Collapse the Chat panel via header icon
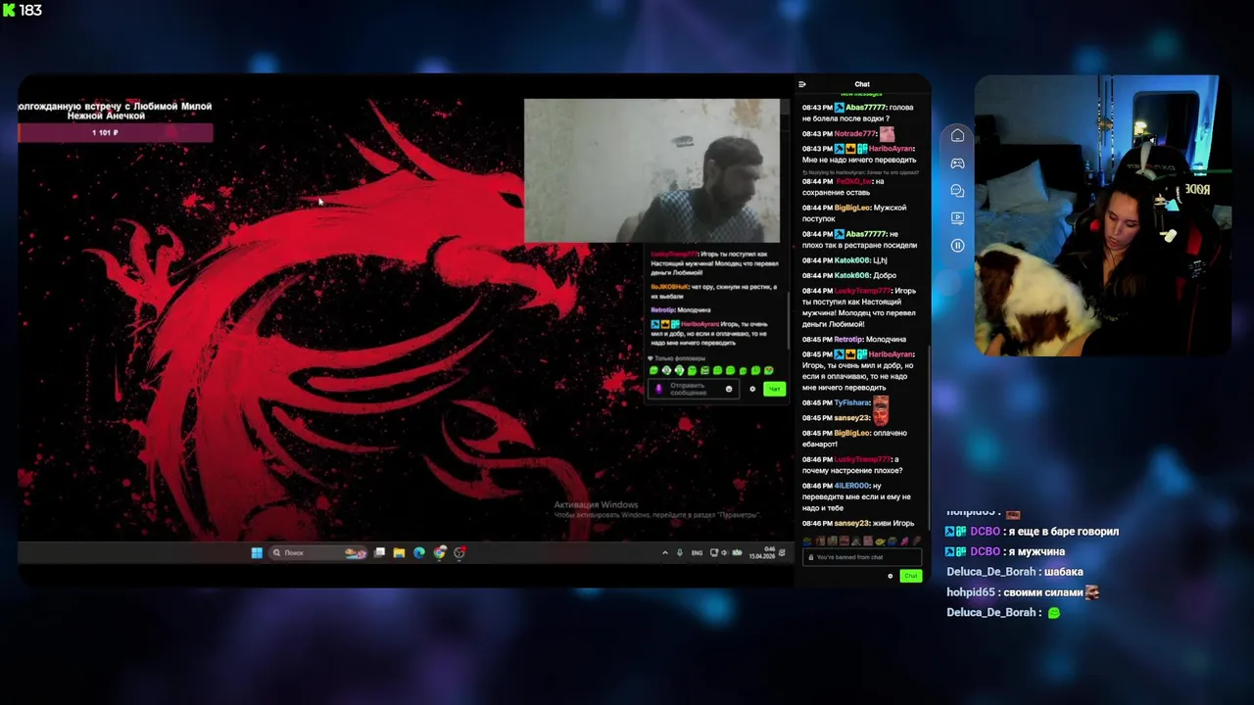The image size is (1254, 705). (x=802, y=84)
